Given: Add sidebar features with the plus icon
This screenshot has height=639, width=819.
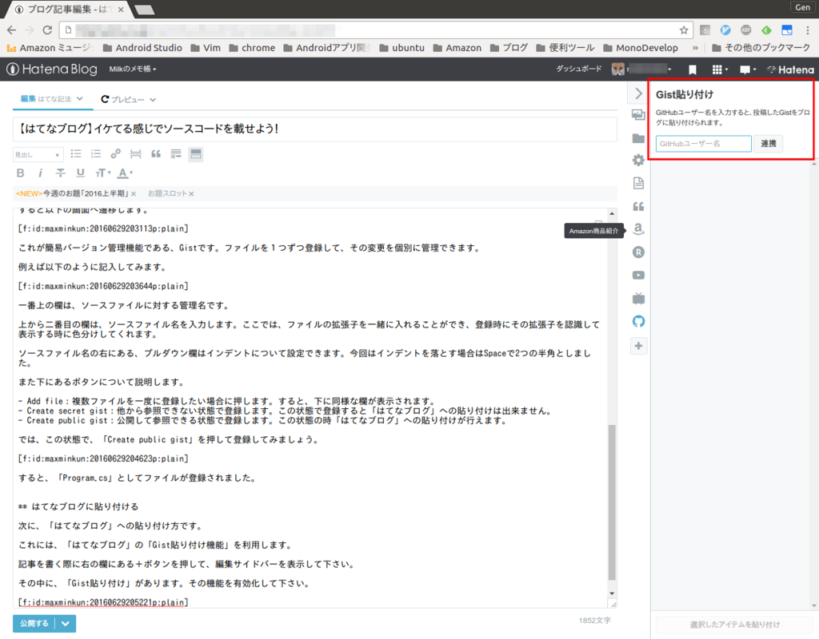Looking at the screenshot, I should click(x=638, y=345).
